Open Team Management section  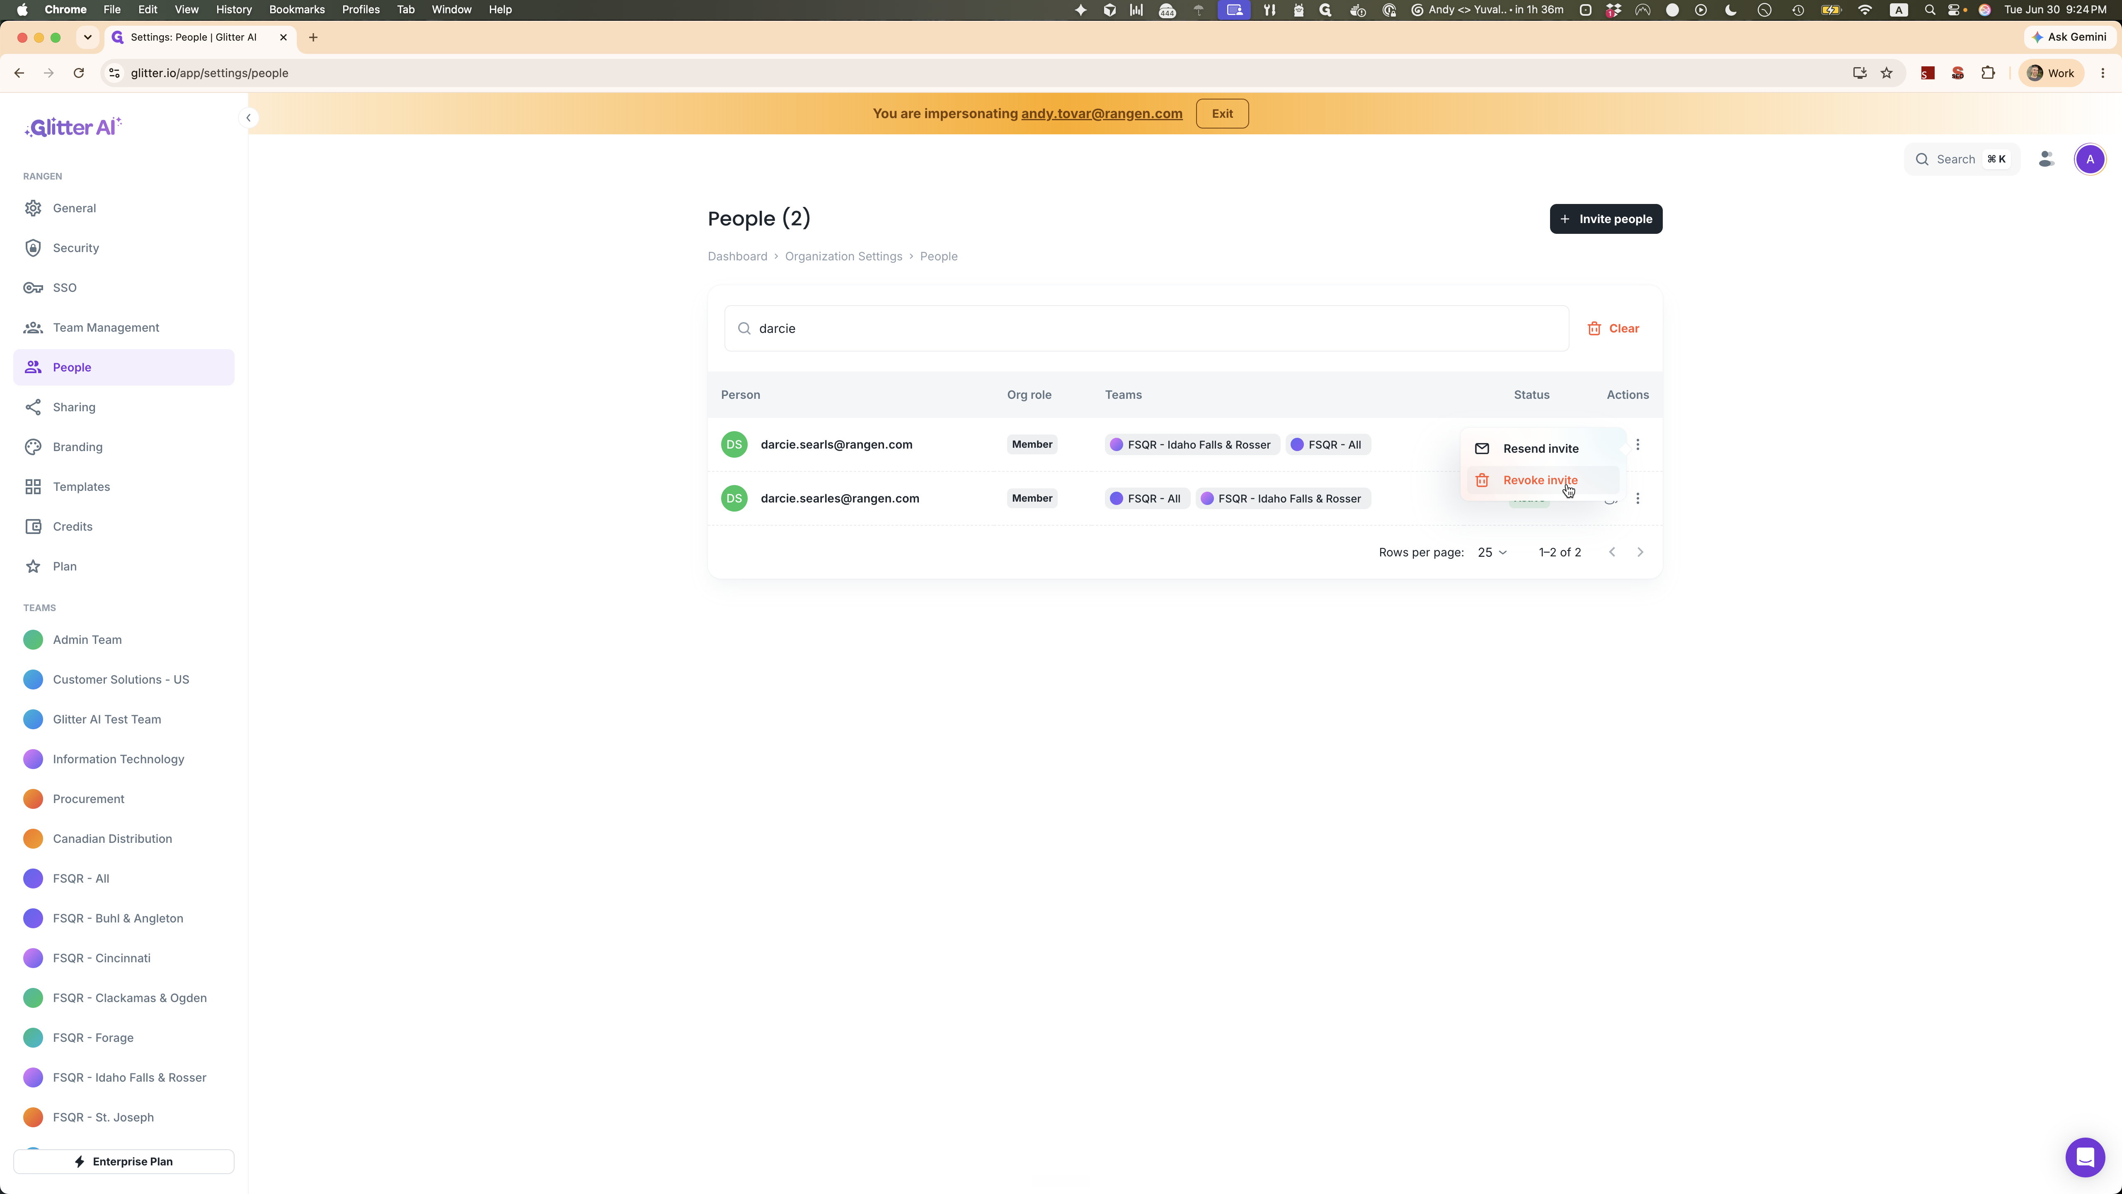point(124,328)
